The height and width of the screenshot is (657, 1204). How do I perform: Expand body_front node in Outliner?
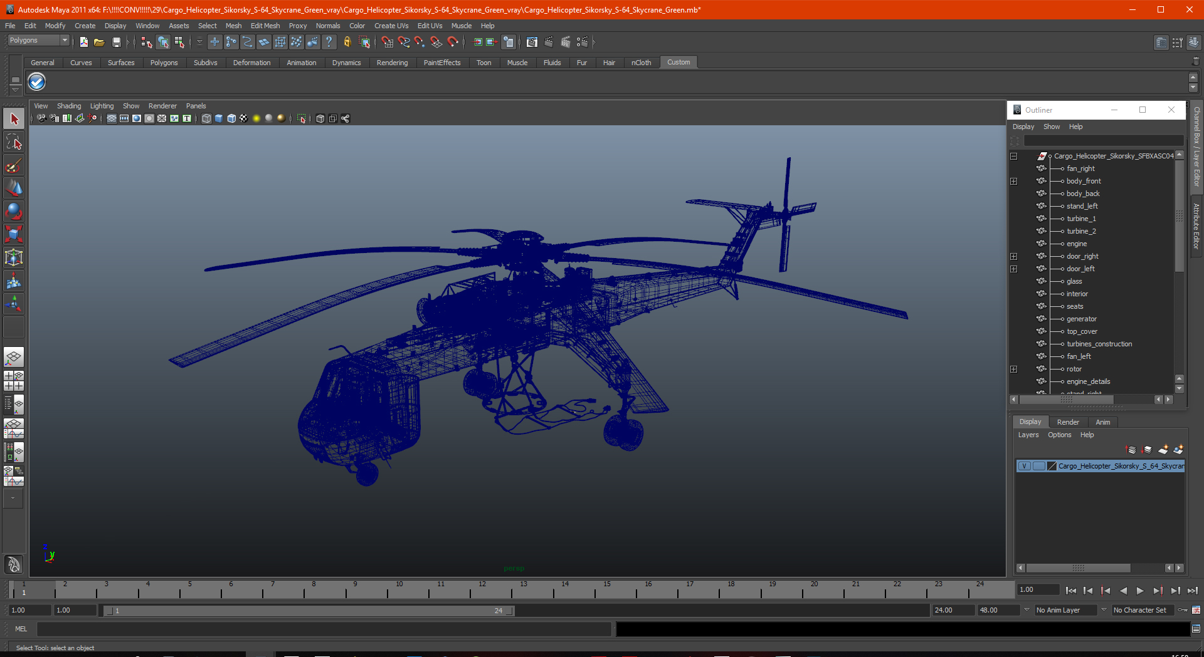coord(1013,181)
